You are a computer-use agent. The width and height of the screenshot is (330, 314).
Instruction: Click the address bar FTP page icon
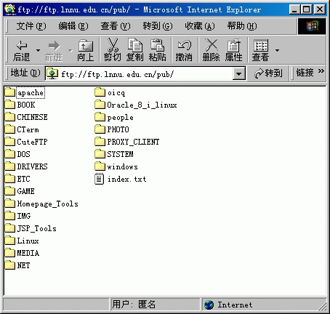(52, 73)
